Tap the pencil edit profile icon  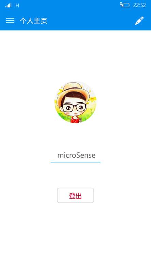click(x=139, y=21)
